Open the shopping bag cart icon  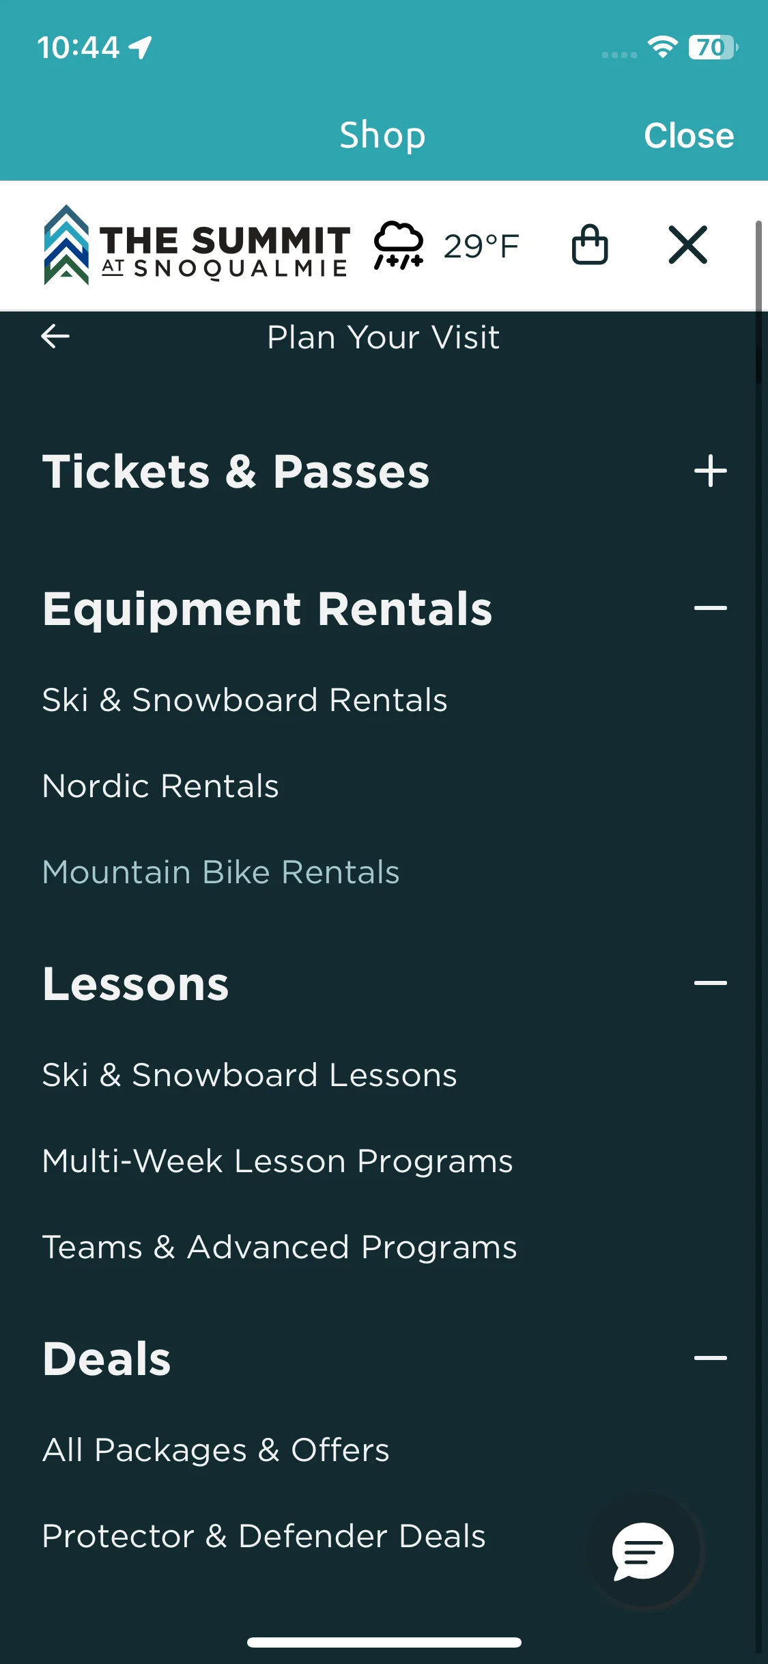pos(590,245)
